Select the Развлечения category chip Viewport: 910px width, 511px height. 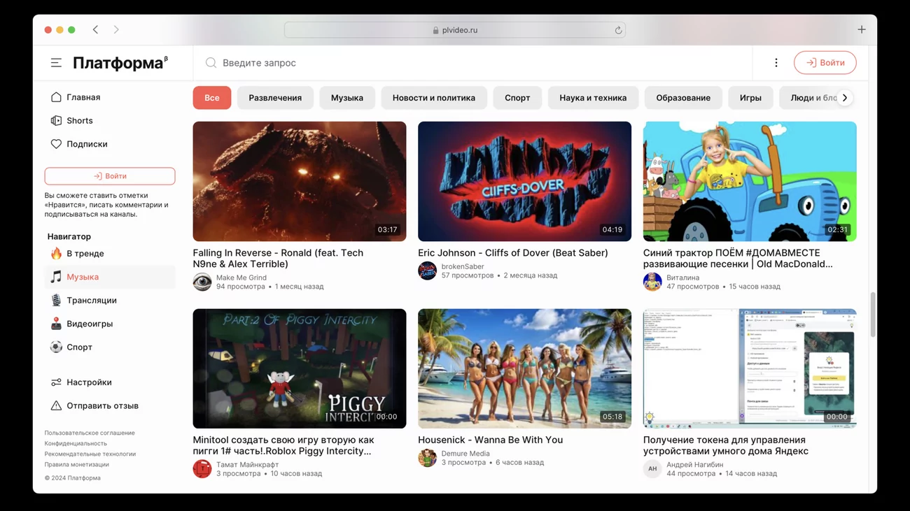[275, 98]
